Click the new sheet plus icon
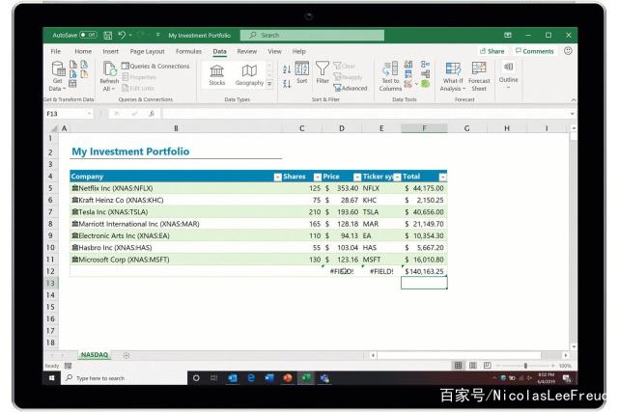618x412 pixels. [x=126, y=355]
